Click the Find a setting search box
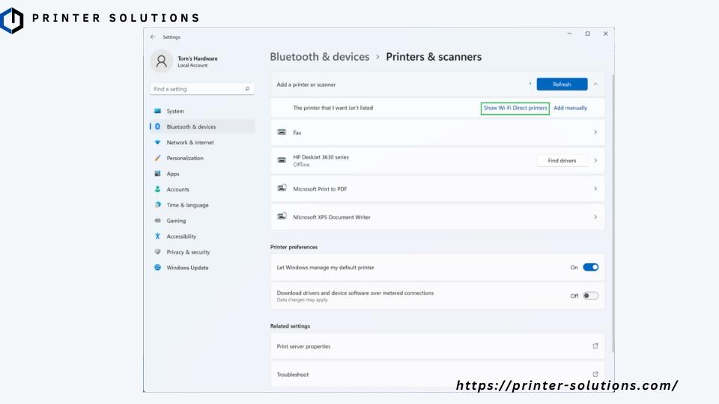The height and width of the screenshot is (404, 719). (202, 89)
